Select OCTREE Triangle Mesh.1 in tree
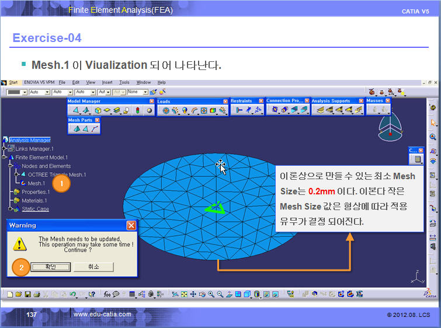This screenshot has width=441, height=328. [x=57, y=175]
